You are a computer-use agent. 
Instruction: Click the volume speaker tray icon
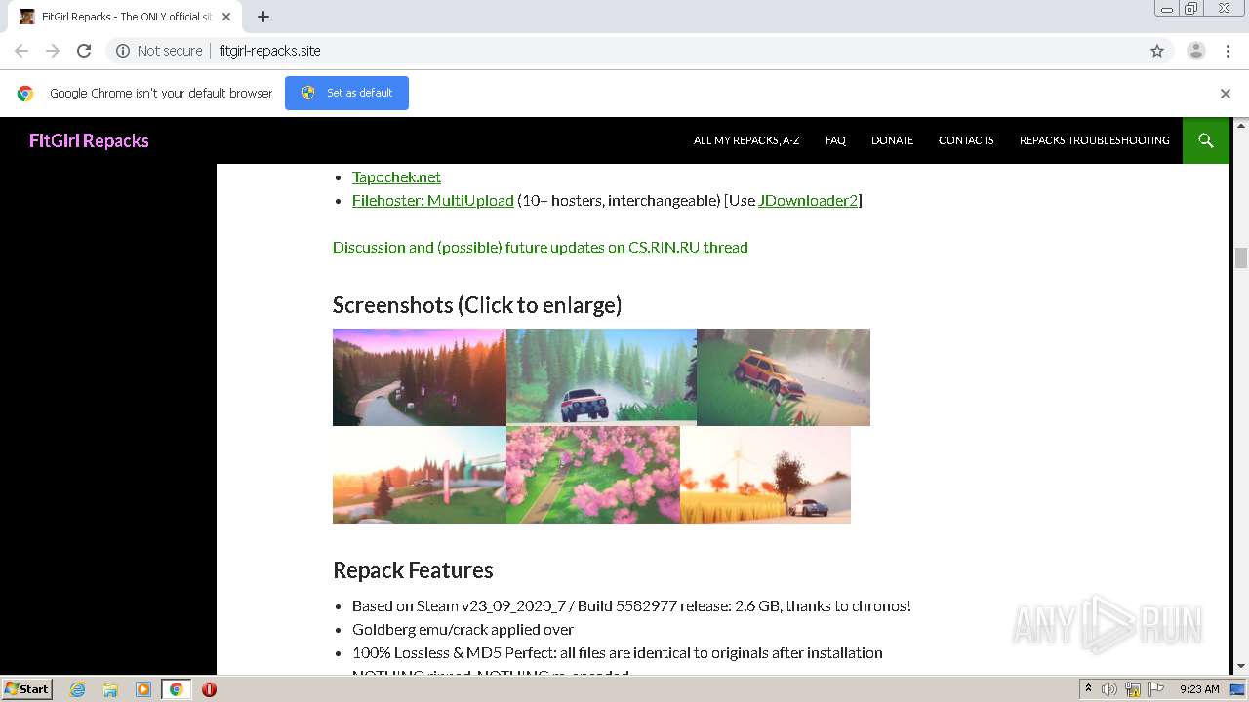1109,689
